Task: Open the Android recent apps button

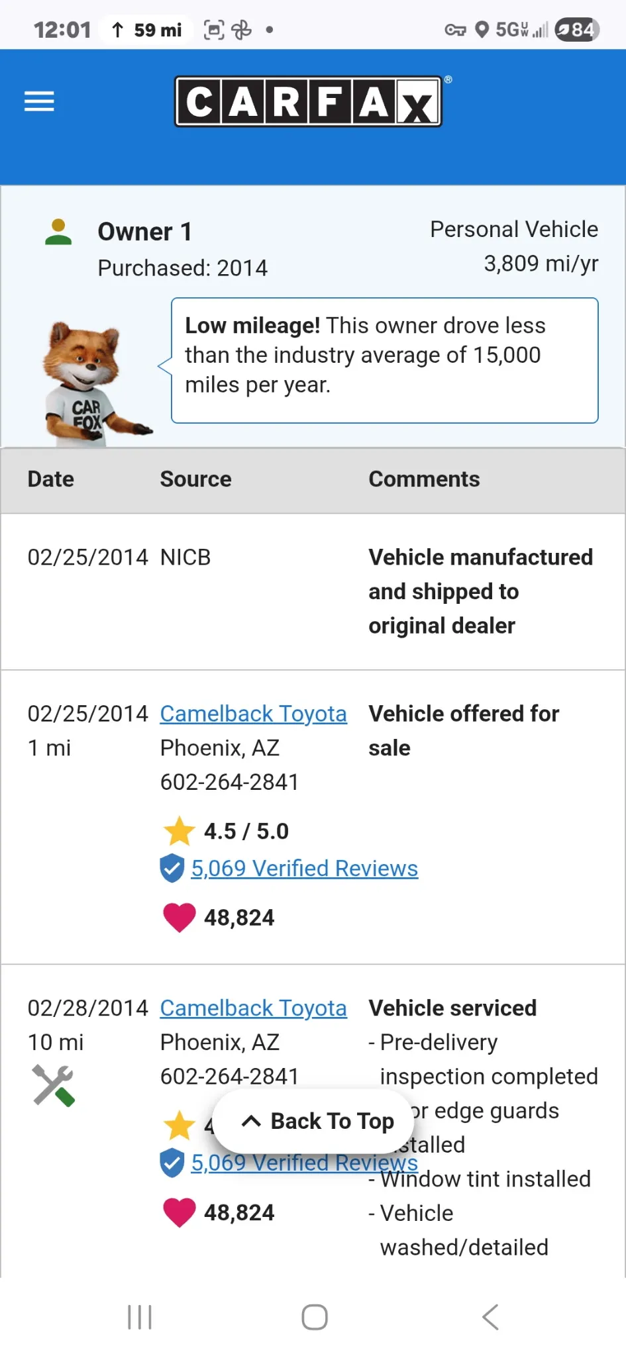Action: tap(140, 1317)
